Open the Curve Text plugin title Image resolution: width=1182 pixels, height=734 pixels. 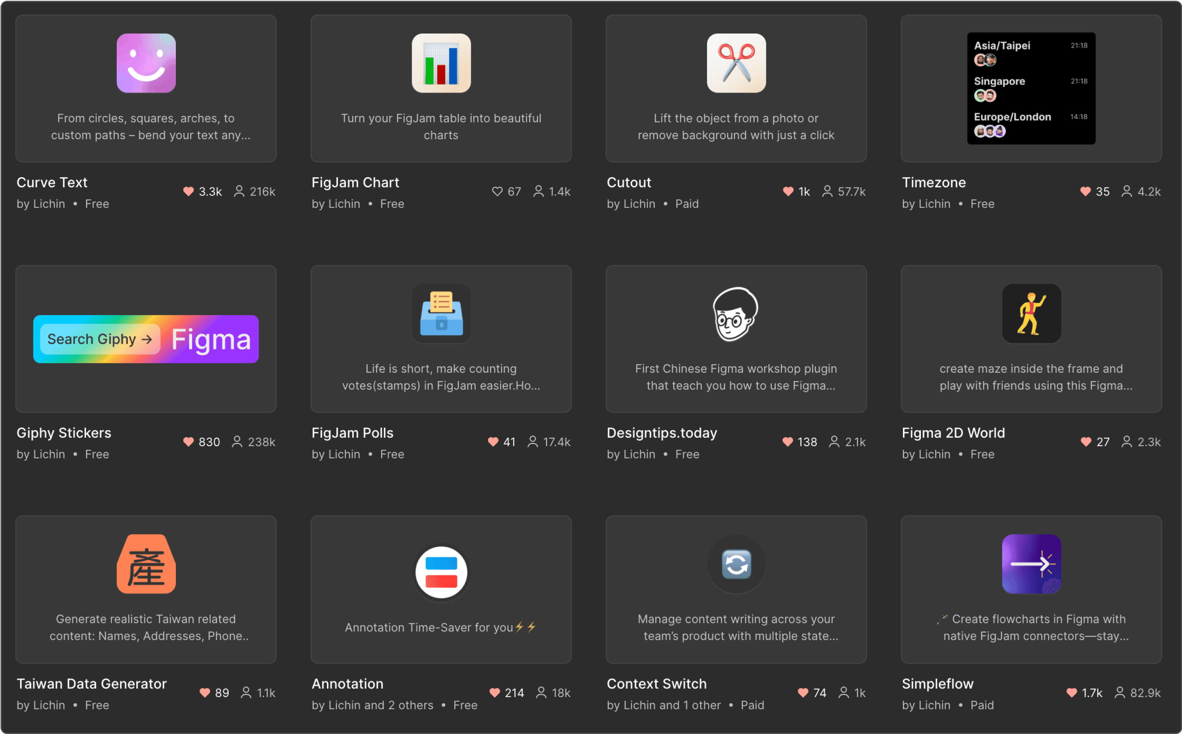52,182
